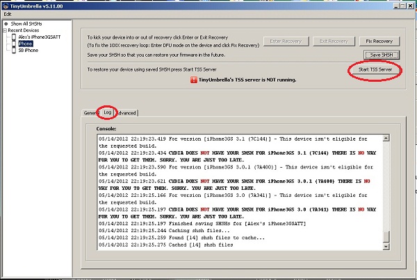The height and width of the screenshot is (280, 417).
Task: Click the Console label
Action: 106,129
